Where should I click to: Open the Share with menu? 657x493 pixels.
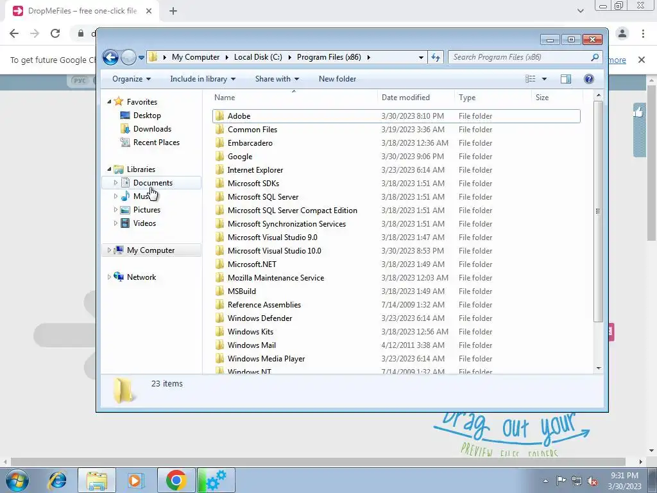pyautogui.click(x=277, y=79)
